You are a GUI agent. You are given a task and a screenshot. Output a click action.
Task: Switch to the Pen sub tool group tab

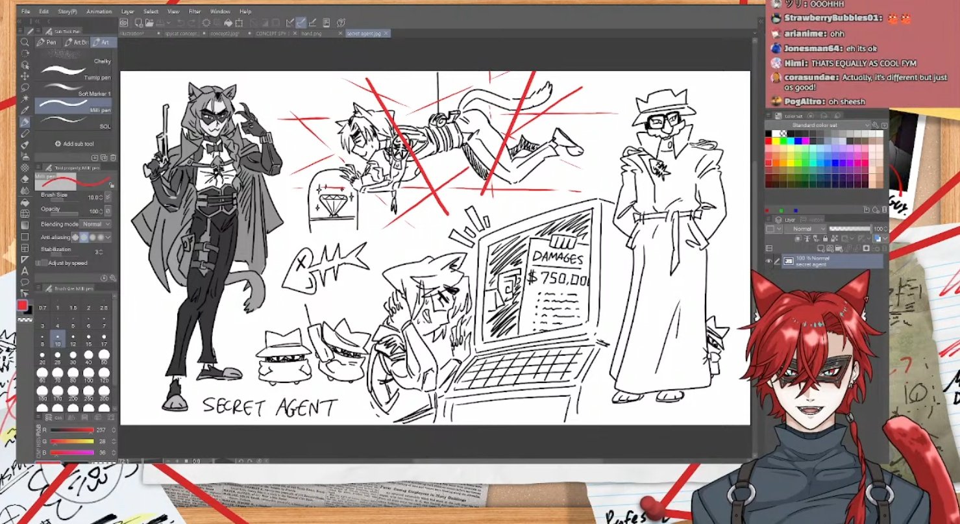click(46, 42)
